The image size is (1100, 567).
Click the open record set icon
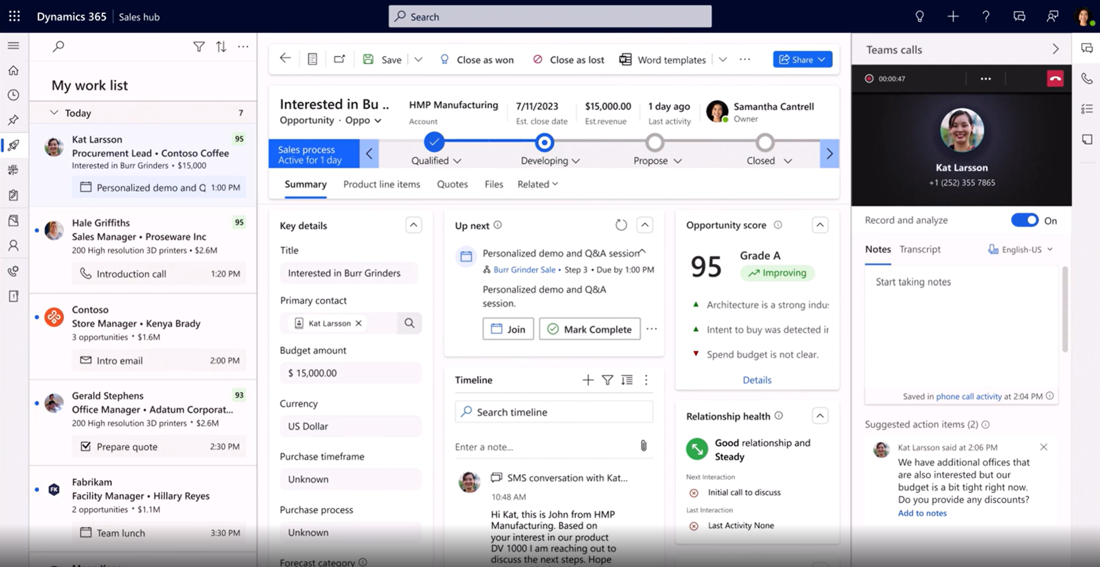click(x=312, y=59)
